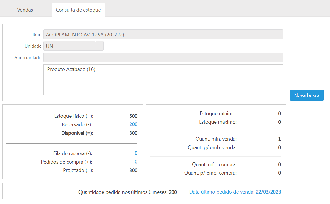Click the Almoxarifado label
This screenshot has width=330, height=204.
tap(28, 58)
